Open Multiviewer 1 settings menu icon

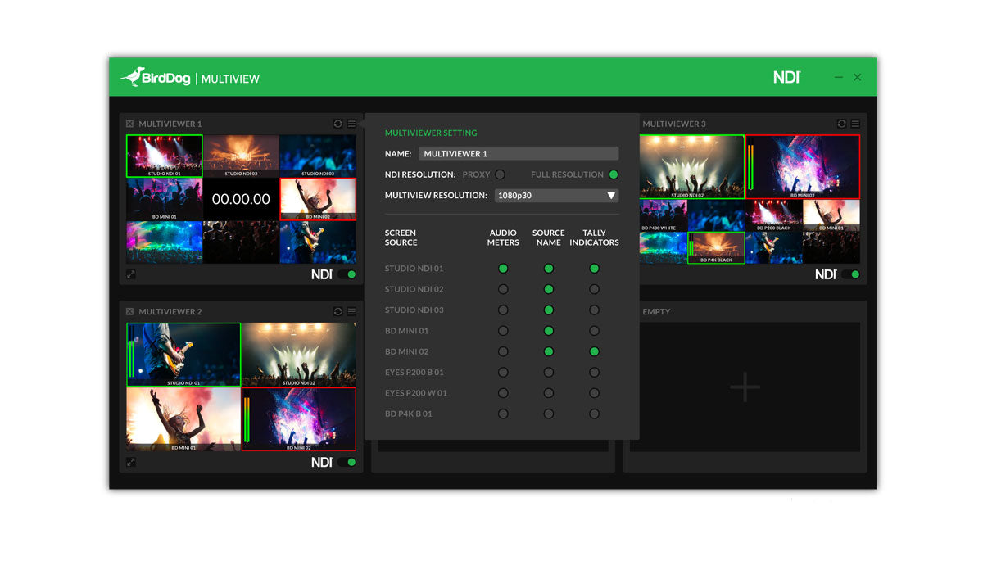[x=351, y=124]
